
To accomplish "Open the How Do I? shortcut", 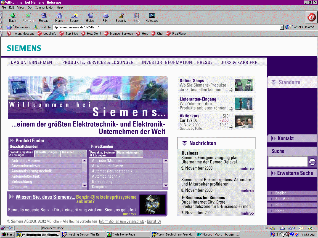I will point(91,34).
